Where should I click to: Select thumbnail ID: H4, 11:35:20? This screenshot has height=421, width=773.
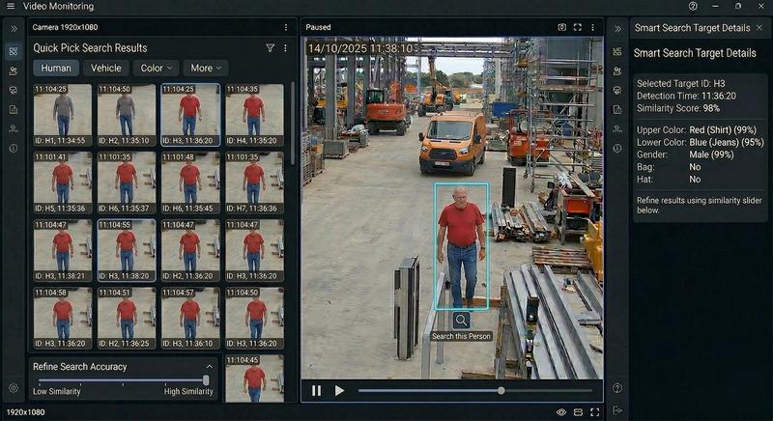pyautogui.click(x=255, y=115)
